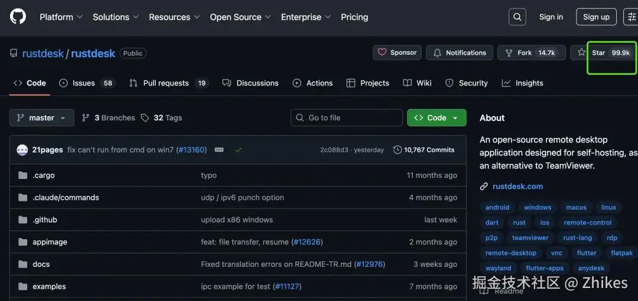Click the Go to file search field
The image size is (638, 301).
pos(347,118)
